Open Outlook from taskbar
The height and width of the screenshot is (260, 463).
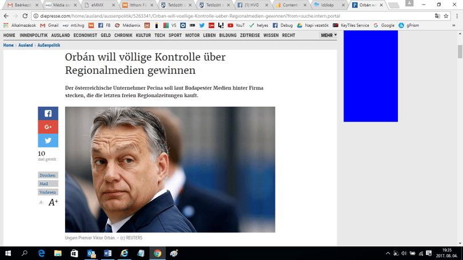(x=91, y=253)
